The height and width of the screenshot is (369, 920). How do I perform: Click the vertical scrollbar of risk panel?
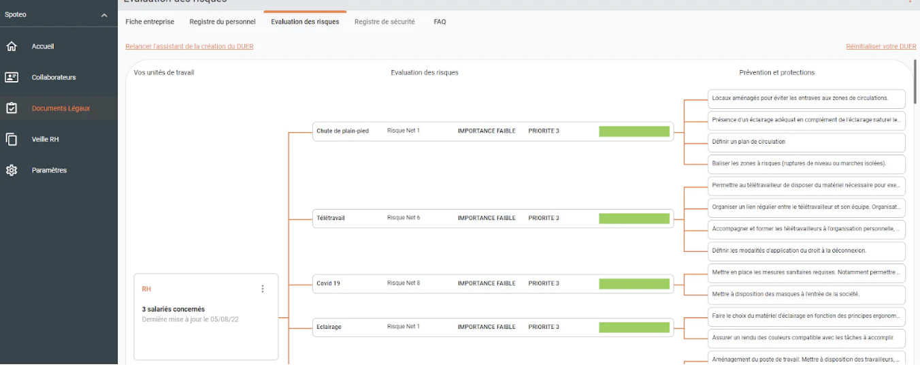(x=915, y=82)
